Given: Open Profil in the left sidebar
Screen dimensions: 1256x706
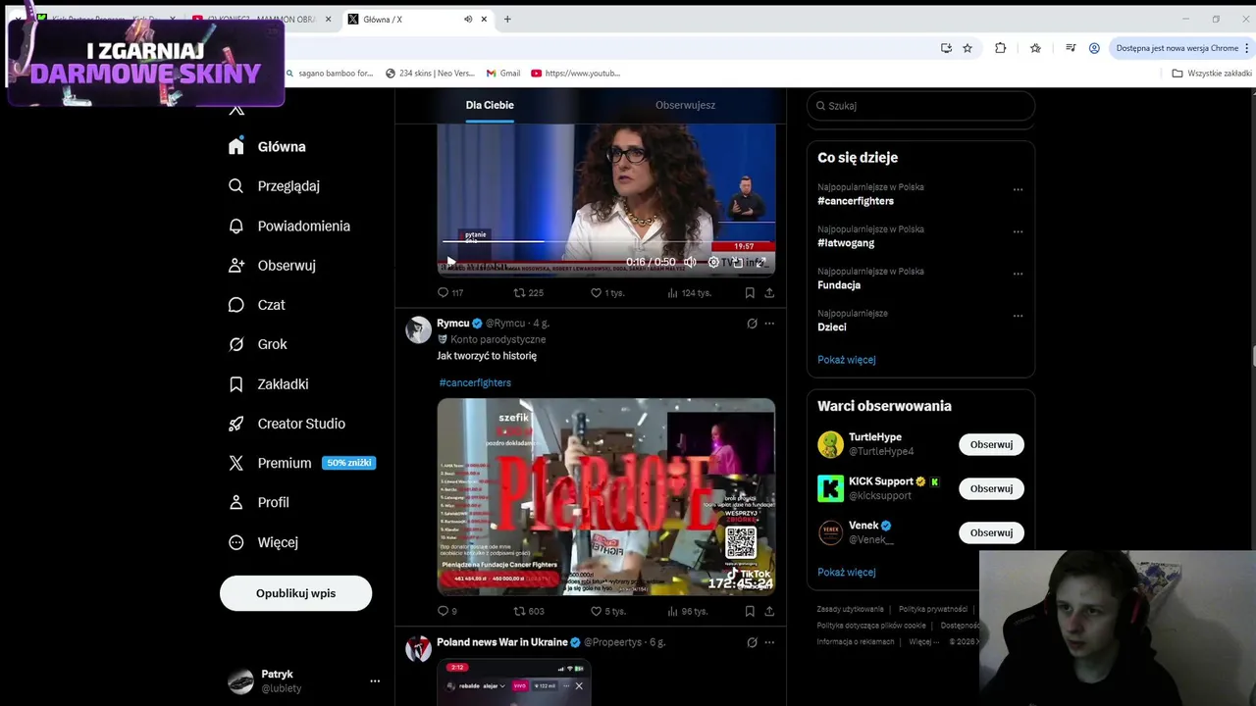Looking at the screenshot, I should click(x=258, y=502).
